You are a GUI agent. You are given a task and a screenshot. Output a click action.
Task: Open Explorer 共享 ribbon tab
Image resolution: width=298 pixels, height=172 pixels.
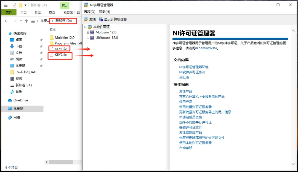click(38, 12)
